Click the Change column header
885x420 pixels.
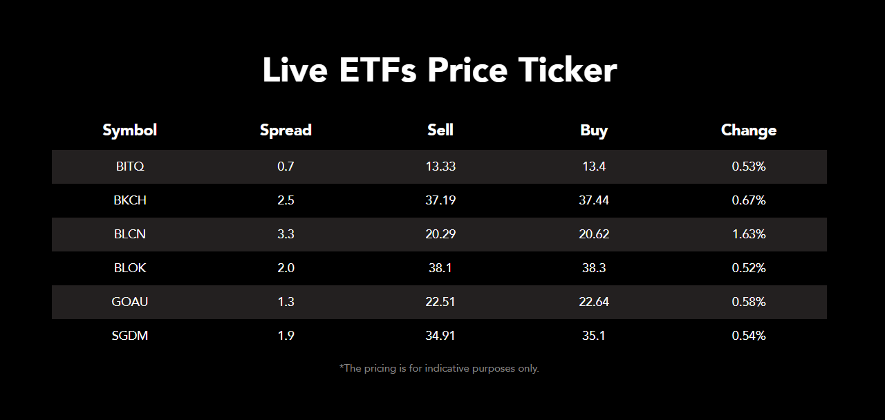tap(749, 130)
